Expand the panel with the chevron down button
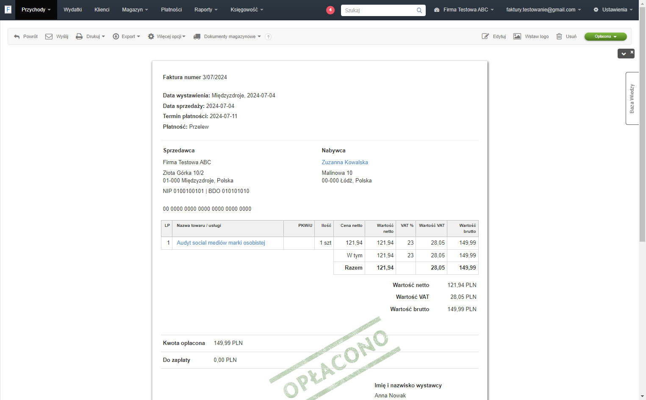This screenshot has height=400, width=646. [624, 54]
